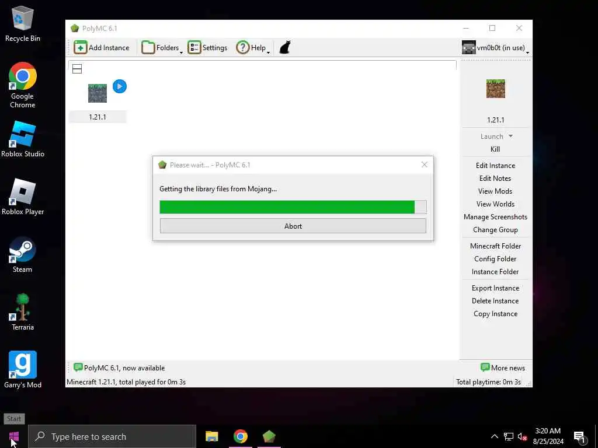Click the PolyMC taskbar icon
Image resolution: width=598 pixels, height=448 pixels.
(x=269, y=436)
